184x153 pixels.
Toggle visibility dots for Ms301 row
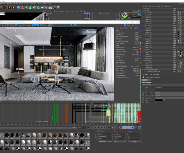tap(176, 63)
